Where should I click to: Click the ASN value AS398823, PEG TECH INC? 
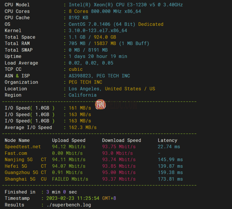tap(99, 76)
